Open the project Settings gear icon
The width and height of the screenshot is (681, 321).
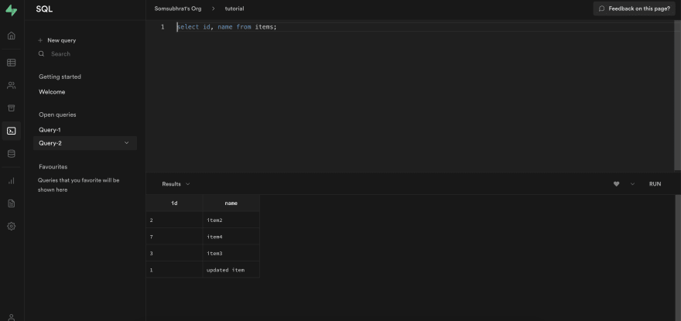click(12, 226)
